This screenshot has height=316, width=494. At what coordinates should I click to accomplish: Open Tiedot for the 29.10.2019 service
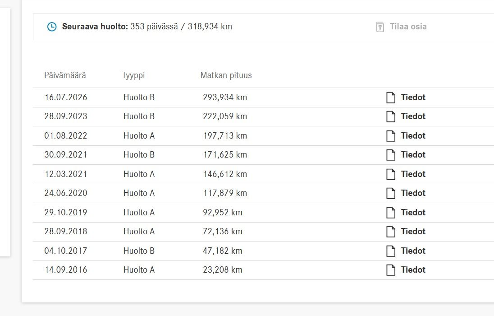(x=413, y=212)
